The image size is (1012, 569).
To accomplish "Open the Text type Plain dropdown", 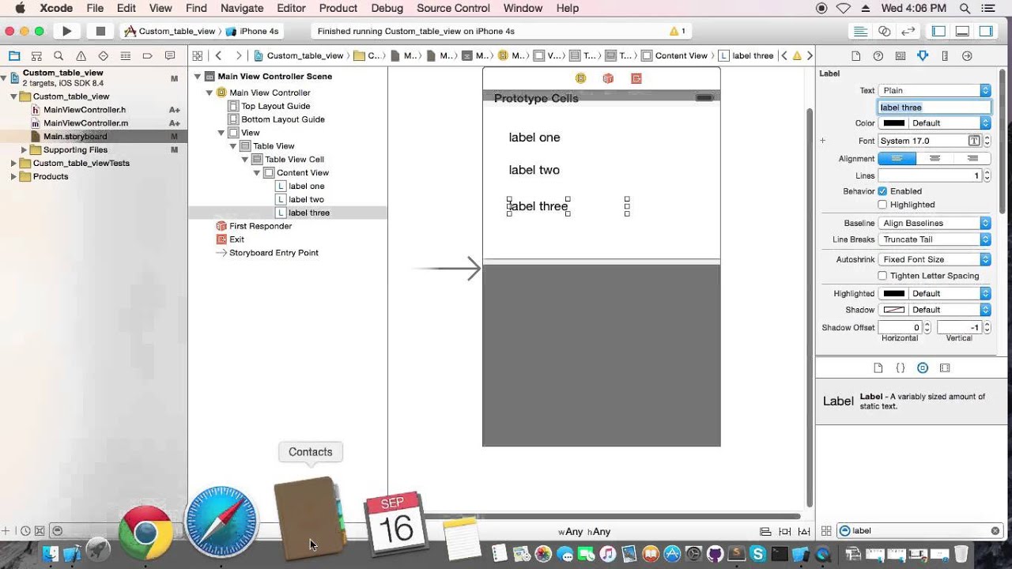I will tap(935, 90).
